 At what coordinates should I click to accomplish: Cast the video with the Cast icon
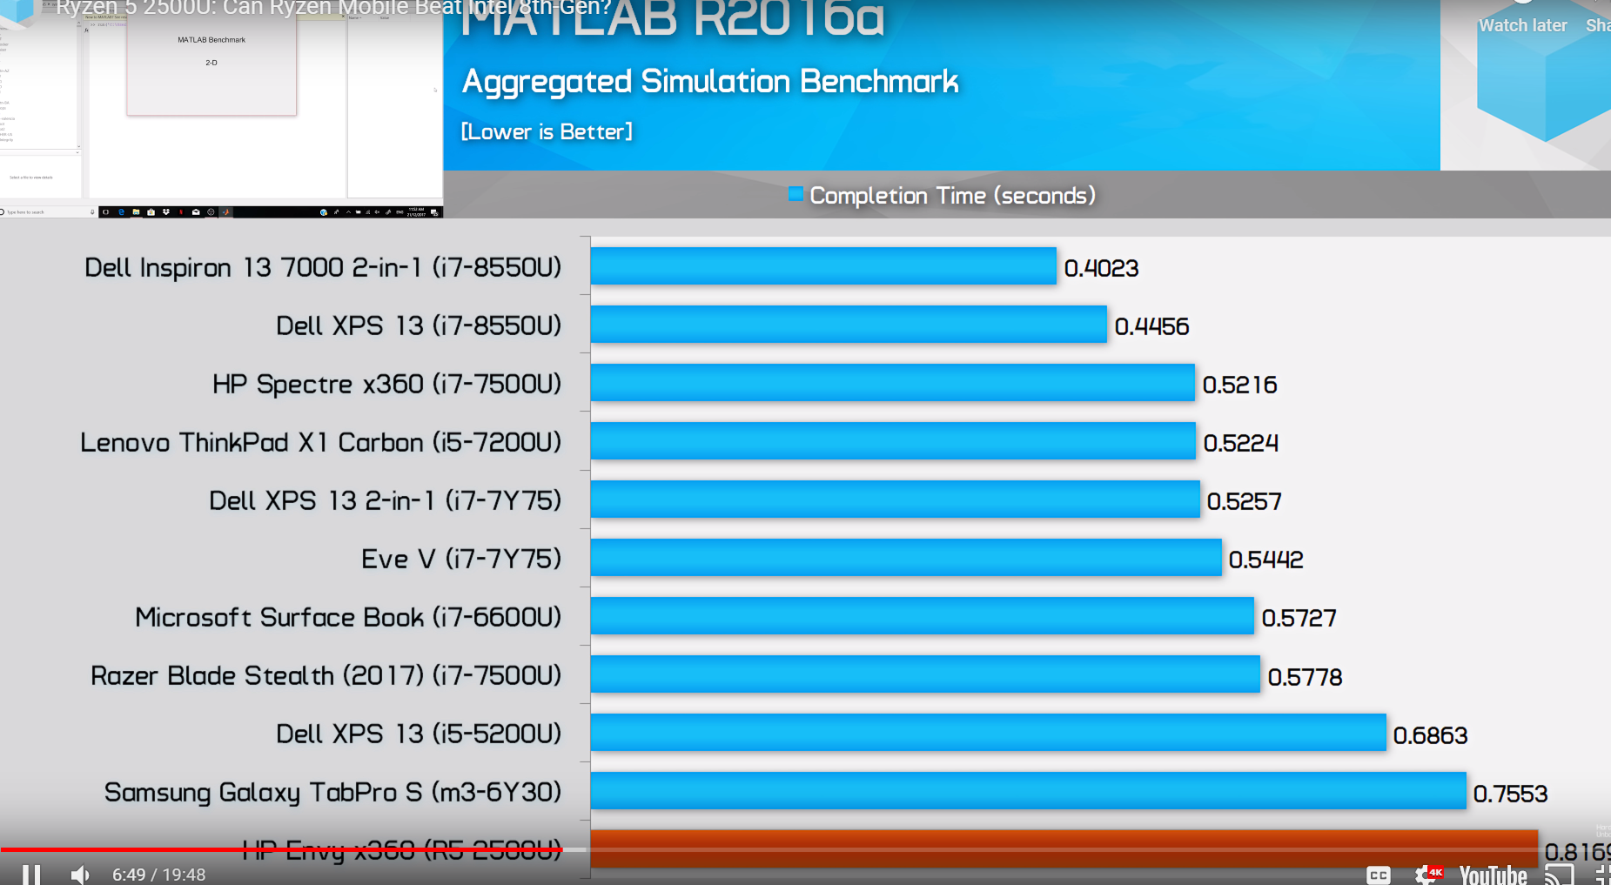1559,875
